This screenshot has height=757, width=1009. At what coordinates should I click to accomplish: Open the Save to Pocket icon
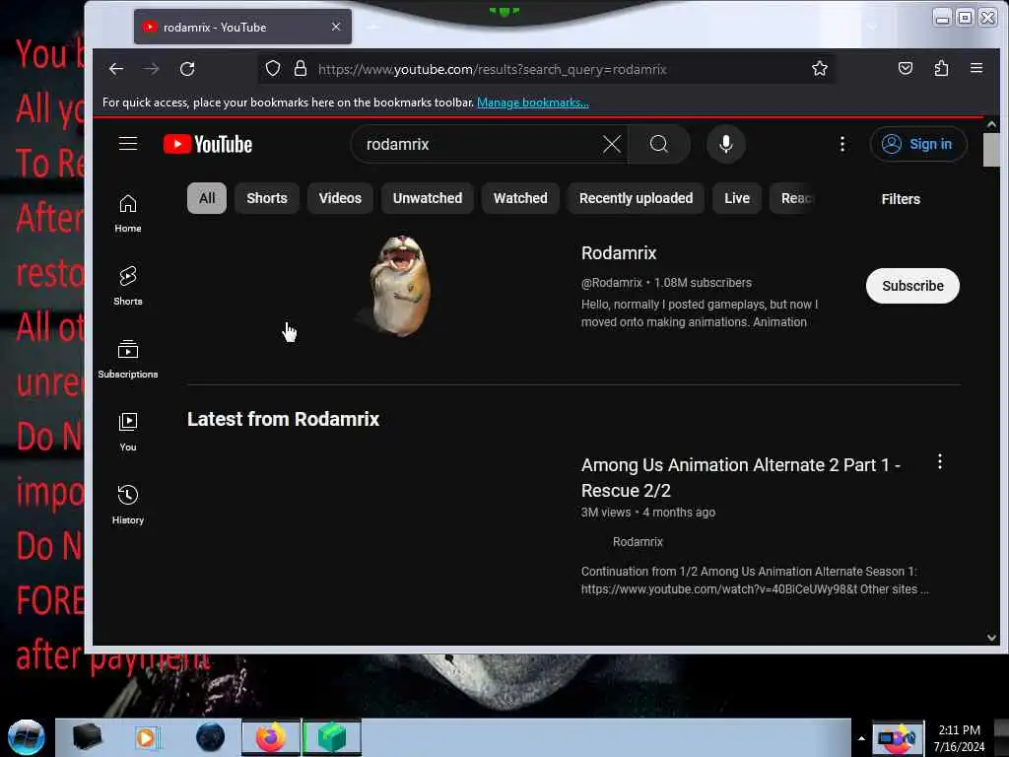pos(906,68)
